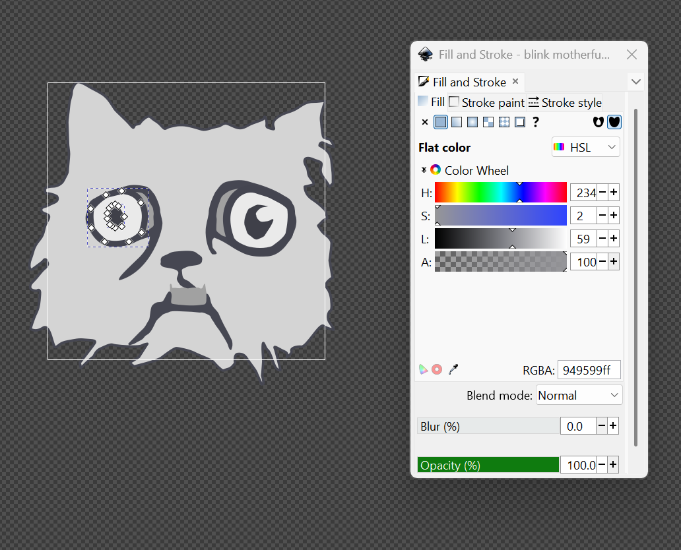Click the unset paint question mark icon
Viewport: 681px width, 550px height.
pos(536,122)
